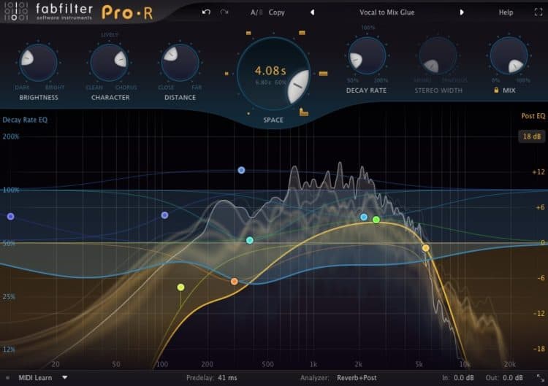The height and width of the screenshot is (386, 548).
Task: Load the previous preset with left arrow
Action: (312, 12)
